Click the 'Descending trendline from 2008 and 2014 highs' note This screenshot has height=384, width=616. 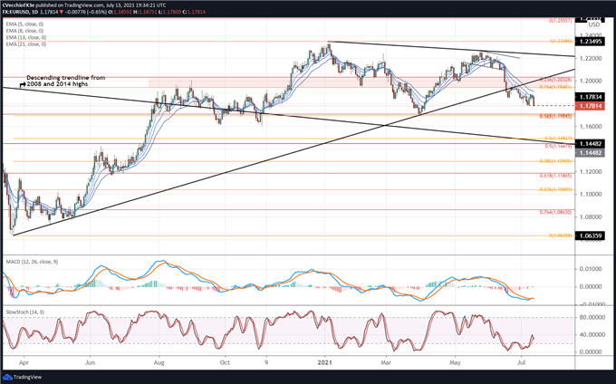(x=65, y=81)
